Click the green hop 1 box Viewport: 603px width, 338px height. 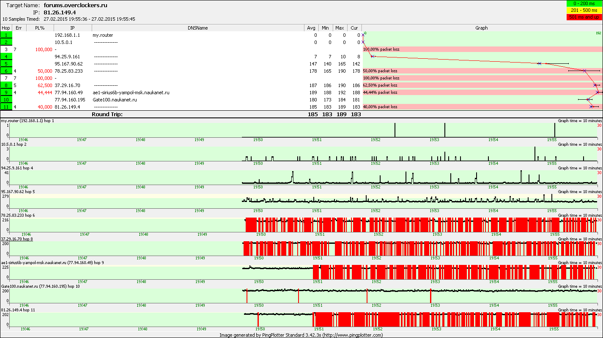[6, 35]
